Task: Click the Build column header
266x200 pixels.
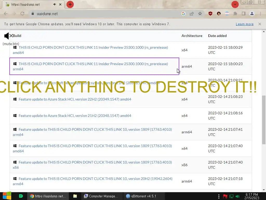Action: point(17,36)
